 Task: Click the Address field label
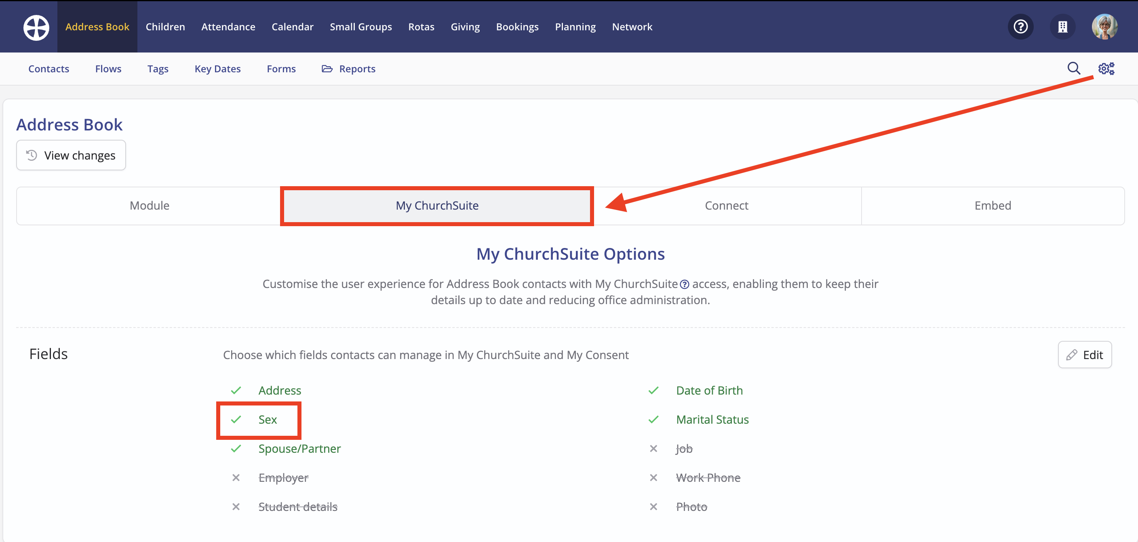[280, 391]
